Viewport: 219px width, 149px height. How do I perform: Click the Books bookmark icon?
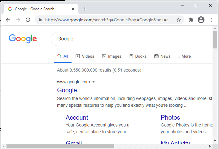131,56
